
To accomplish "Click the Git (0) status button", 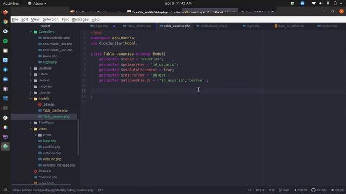I will pos(337,190).
